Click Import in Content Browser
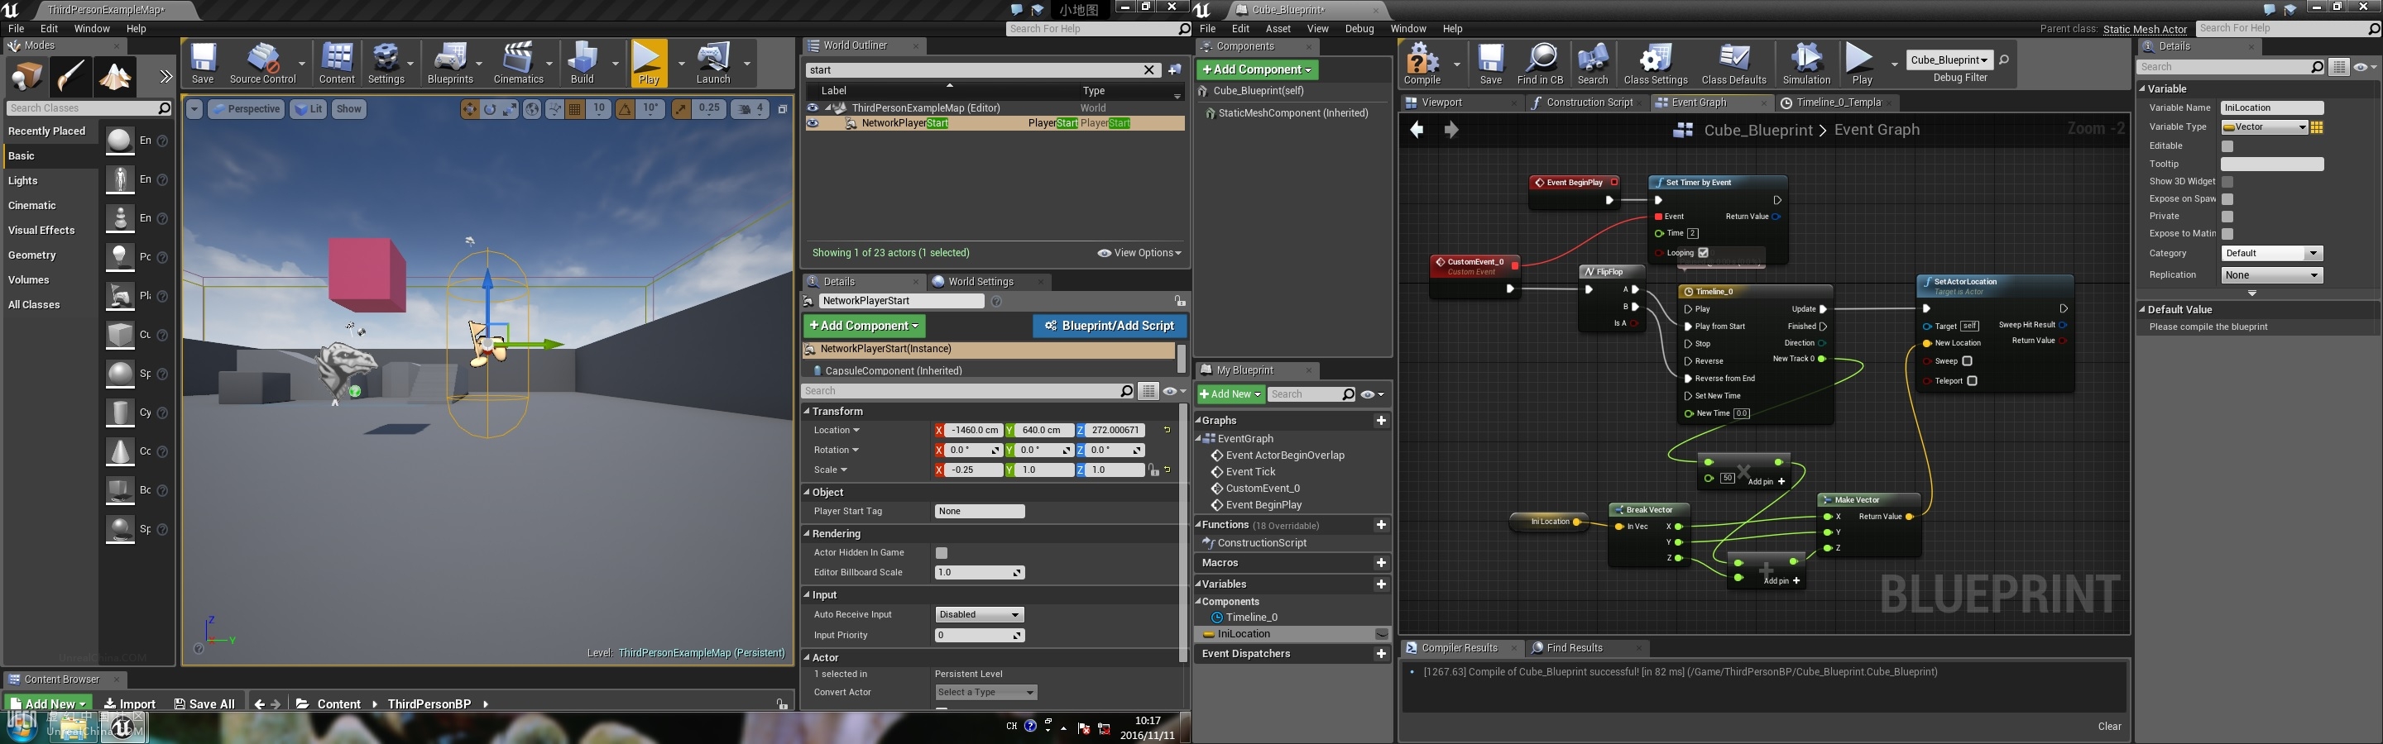 click(130, 704)
